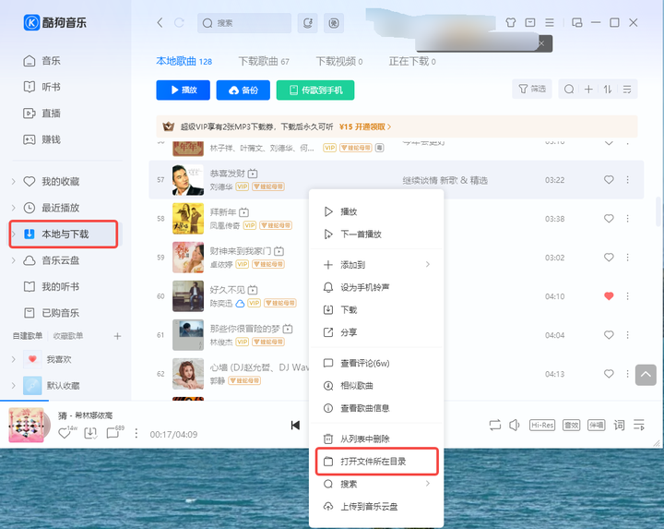The width and height of the screenshot is (664, 529).
Task: Like the currently playing song 猜
Action: (x=65, y=433)
